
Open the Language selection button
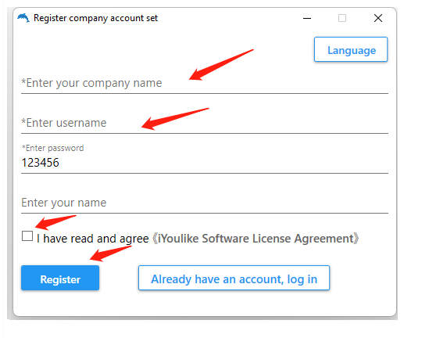click(351, 49)
